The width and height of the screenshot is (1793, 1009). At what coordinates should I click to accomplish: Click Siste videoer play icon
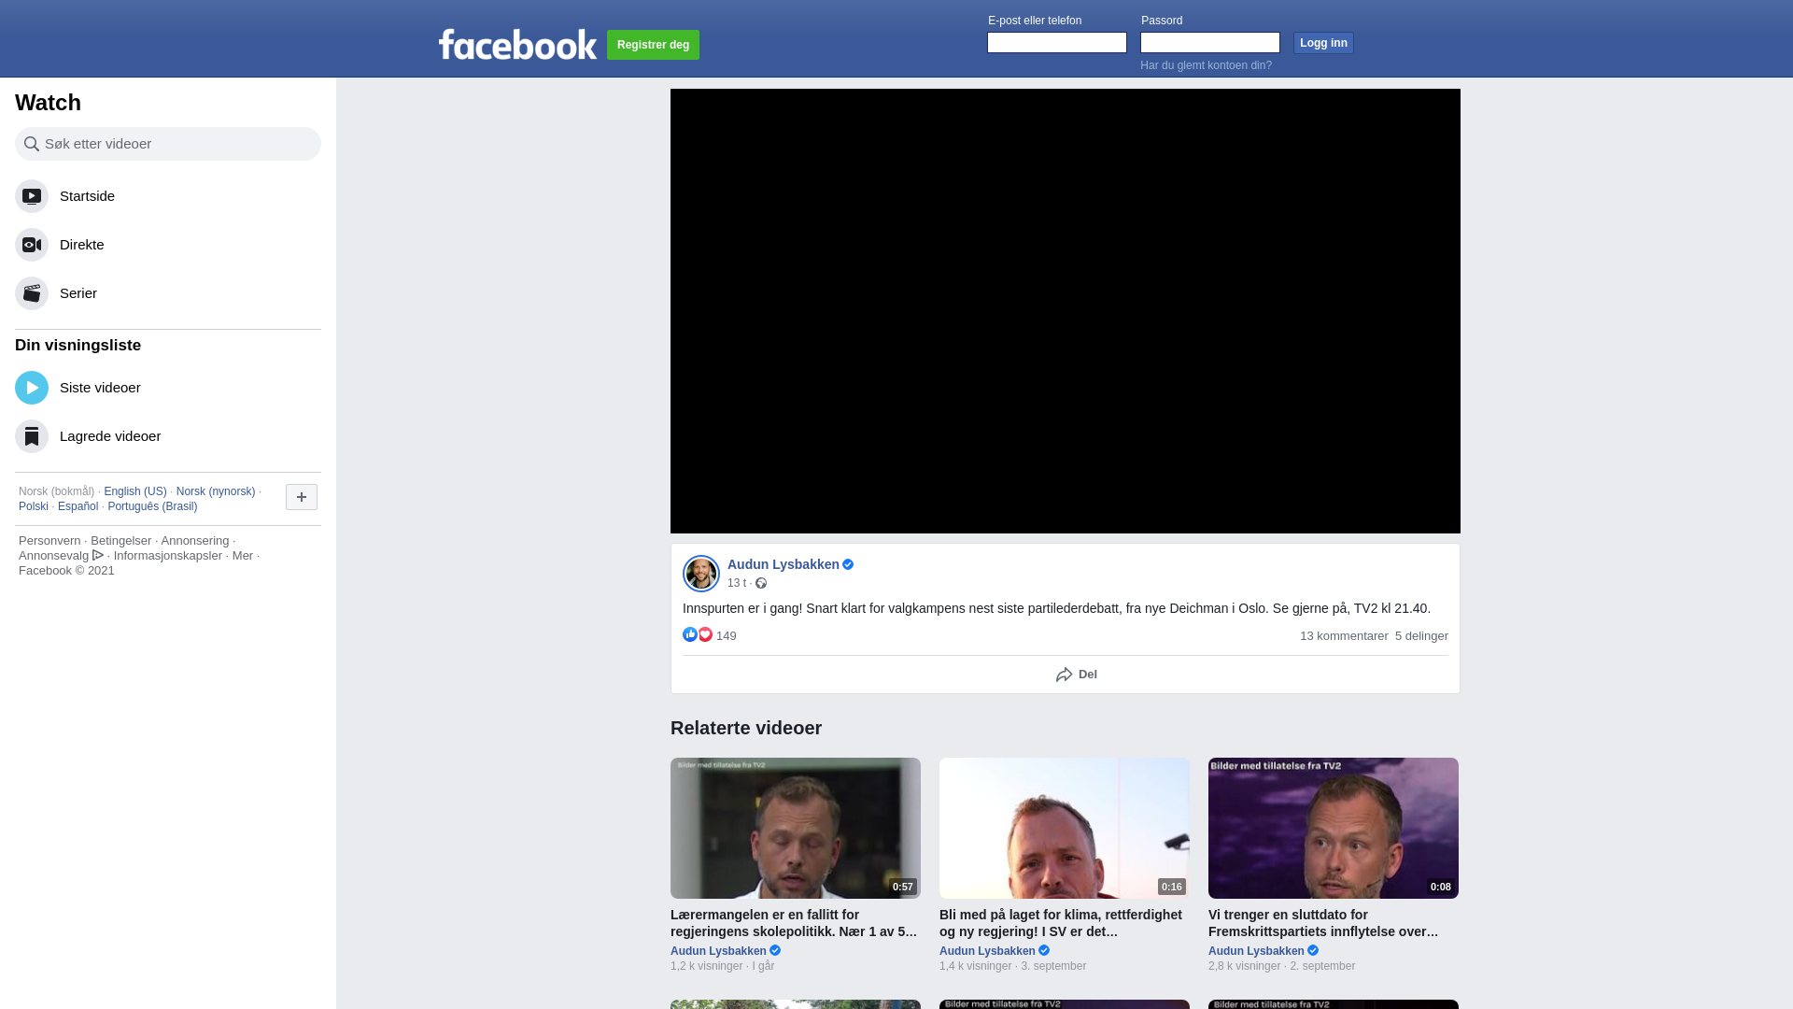[32, 388]
